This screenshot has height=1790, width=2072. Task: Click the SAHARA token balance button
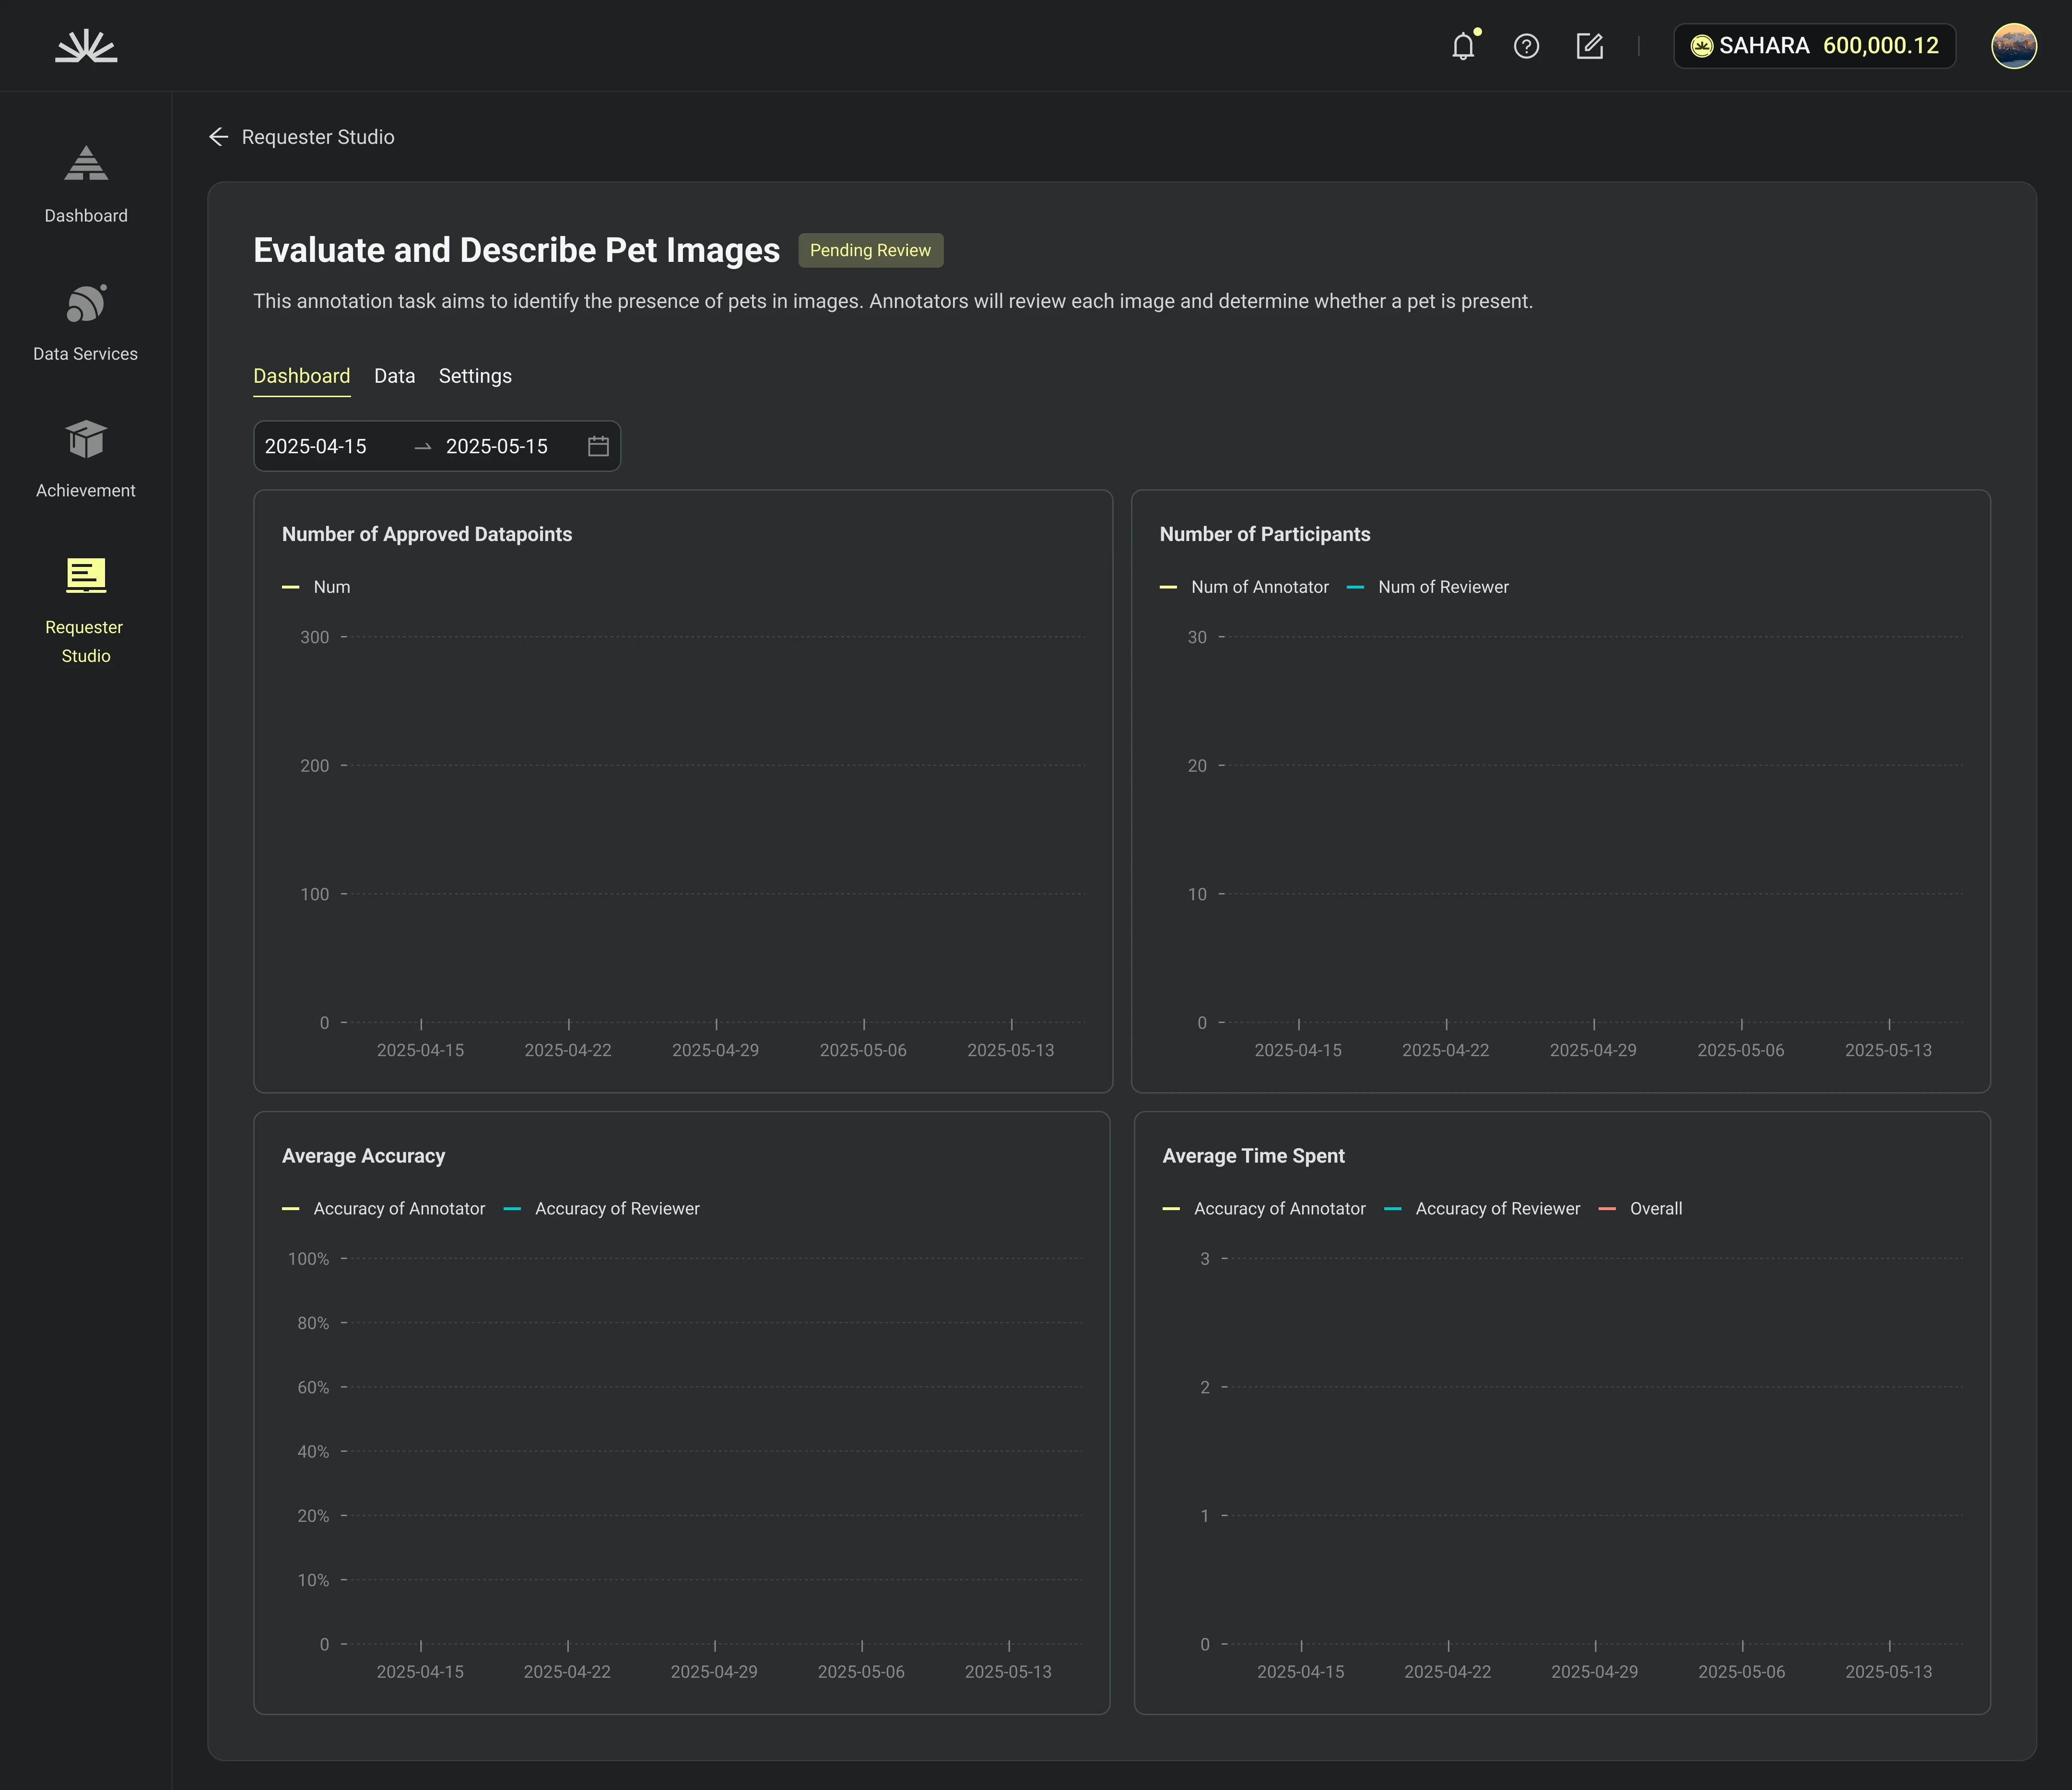(x=1814, y=46)
